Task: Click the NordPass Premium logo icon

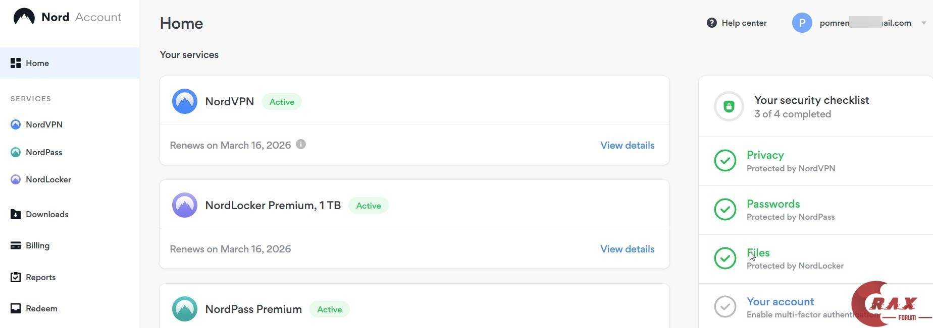Action: click(x=184, y=309)
